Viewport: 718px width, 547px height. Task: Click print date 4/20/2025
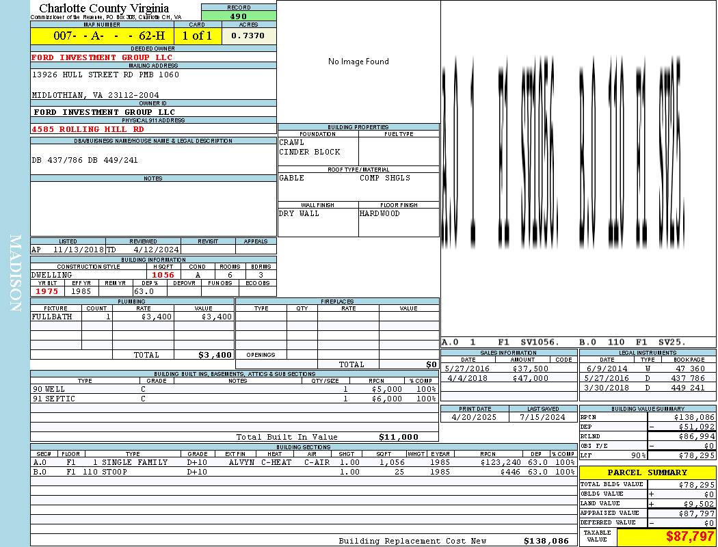(474, 418)
